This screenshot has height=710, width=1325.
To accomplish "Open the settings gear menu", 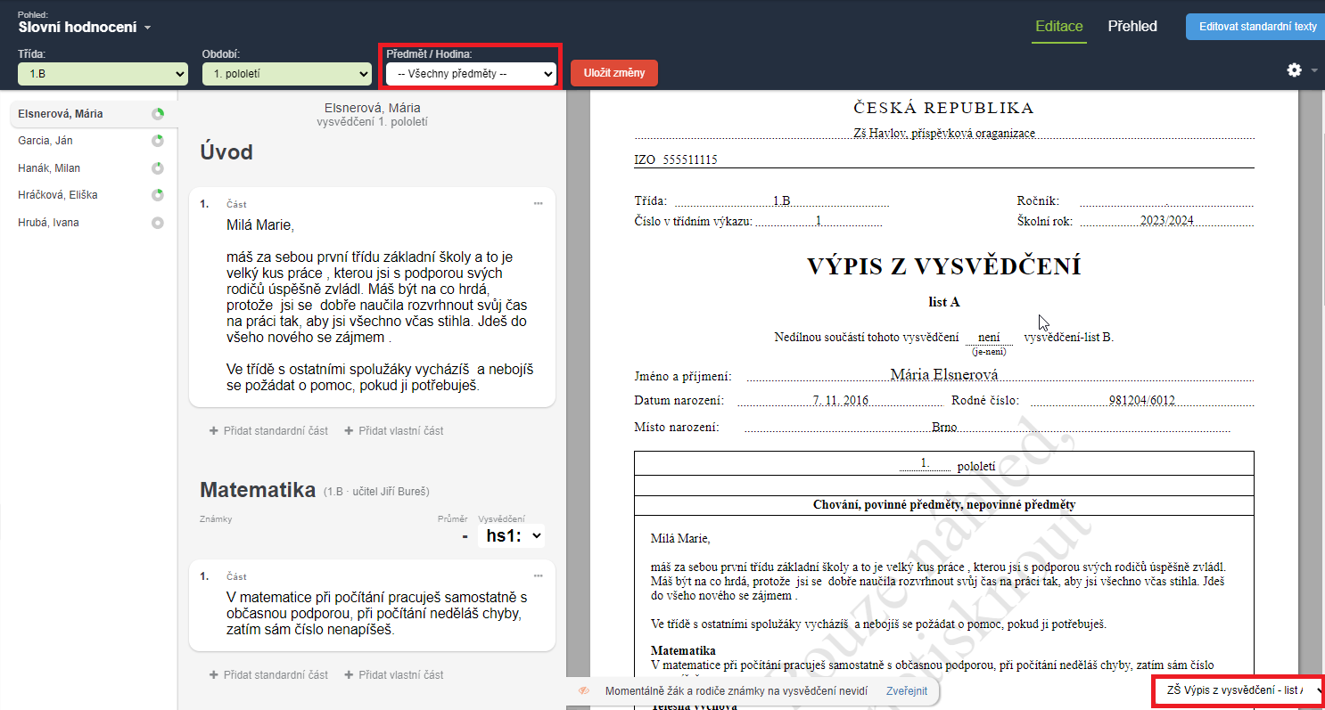I will [x=1295, y=69].
